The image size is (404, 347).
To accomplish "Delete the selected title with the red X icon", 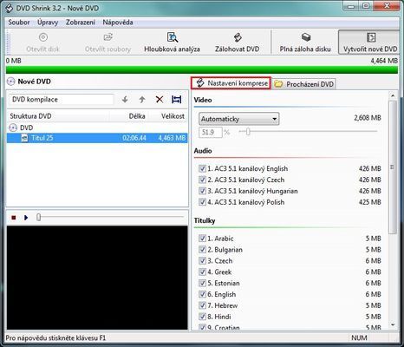I will coord(160,100).
